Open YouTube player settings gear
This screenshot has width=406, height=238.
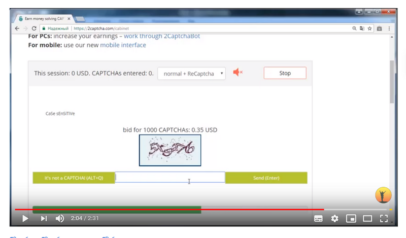[334, 219]
